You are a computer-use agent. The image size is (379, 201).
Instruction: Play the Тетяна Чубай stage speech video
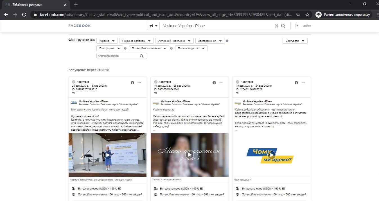coord(107,155)
